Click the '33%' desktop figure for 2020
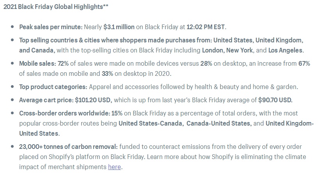 pyautogui.click(x=107, y=73)
